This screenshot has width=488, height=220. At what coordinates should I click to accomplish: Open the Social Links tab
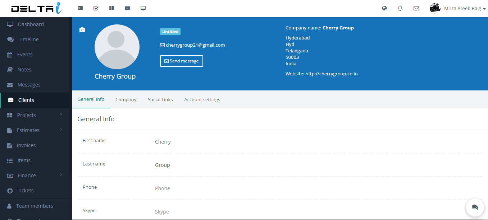tap(160, 99)
